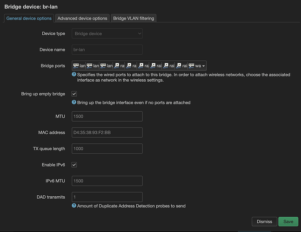Click the IPv6 MTU input field

pyautogui.click(x=107, y=181)
